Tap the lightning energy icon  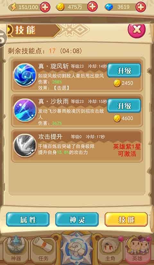click(x=13, y=7)
